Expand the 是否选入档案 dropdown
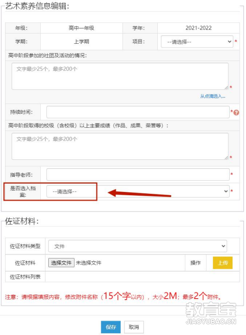246x335 pixels. click(x=138, y=191)
